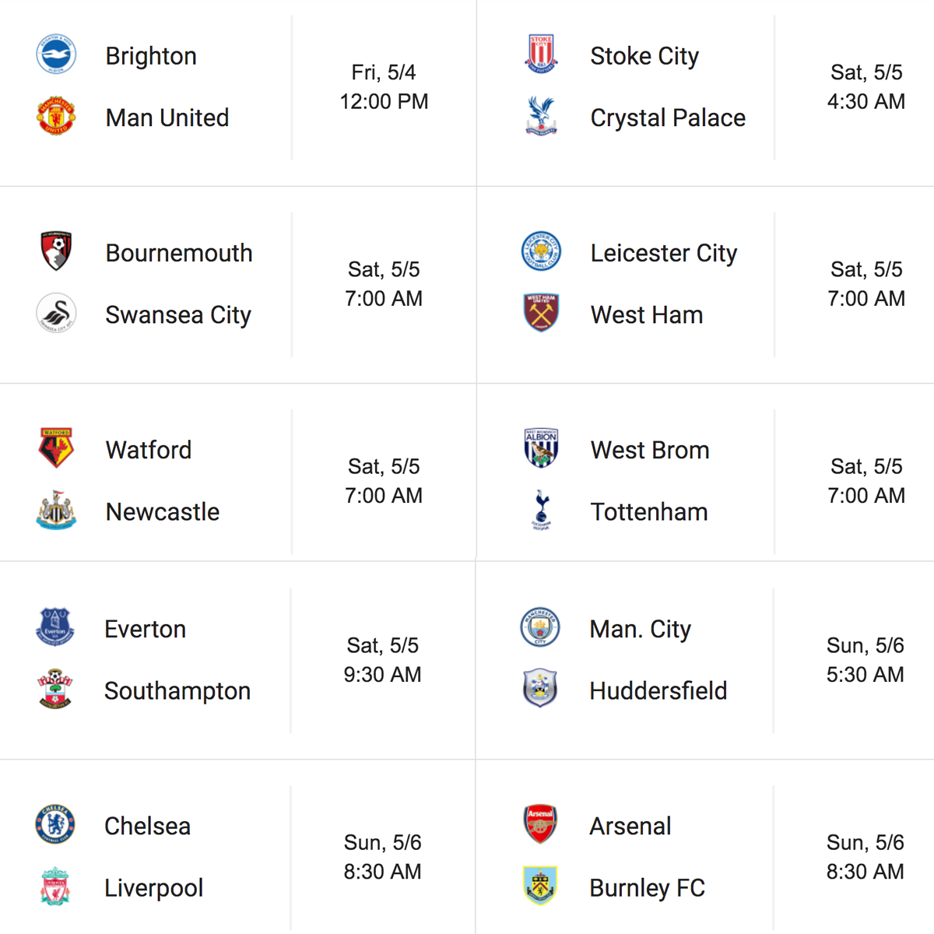Click the West Ham hammers crest
934x934 pixels.
541,314
